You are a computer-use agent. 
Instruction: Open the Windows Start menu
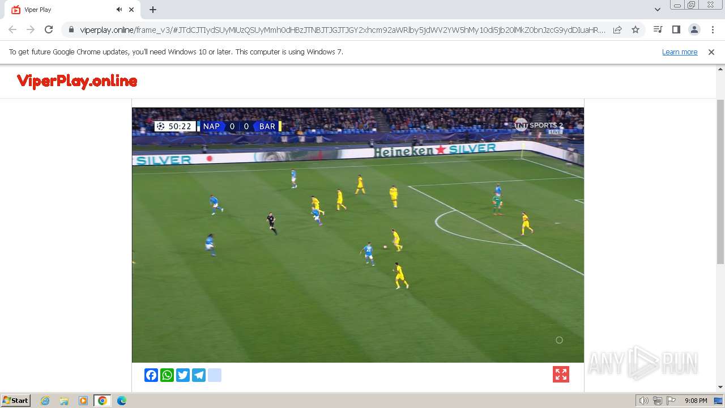tap(15, 401)
